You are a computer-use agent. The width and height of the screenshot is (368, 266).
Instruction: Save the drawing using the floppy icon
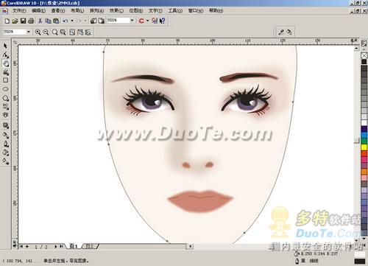pyautogui.click(x=23, y=21)
